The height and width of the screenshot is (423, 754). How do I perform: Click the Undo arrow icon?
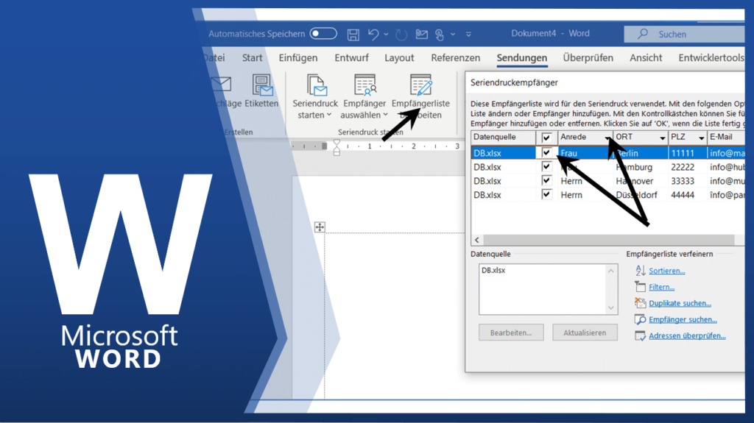point(374,34)
